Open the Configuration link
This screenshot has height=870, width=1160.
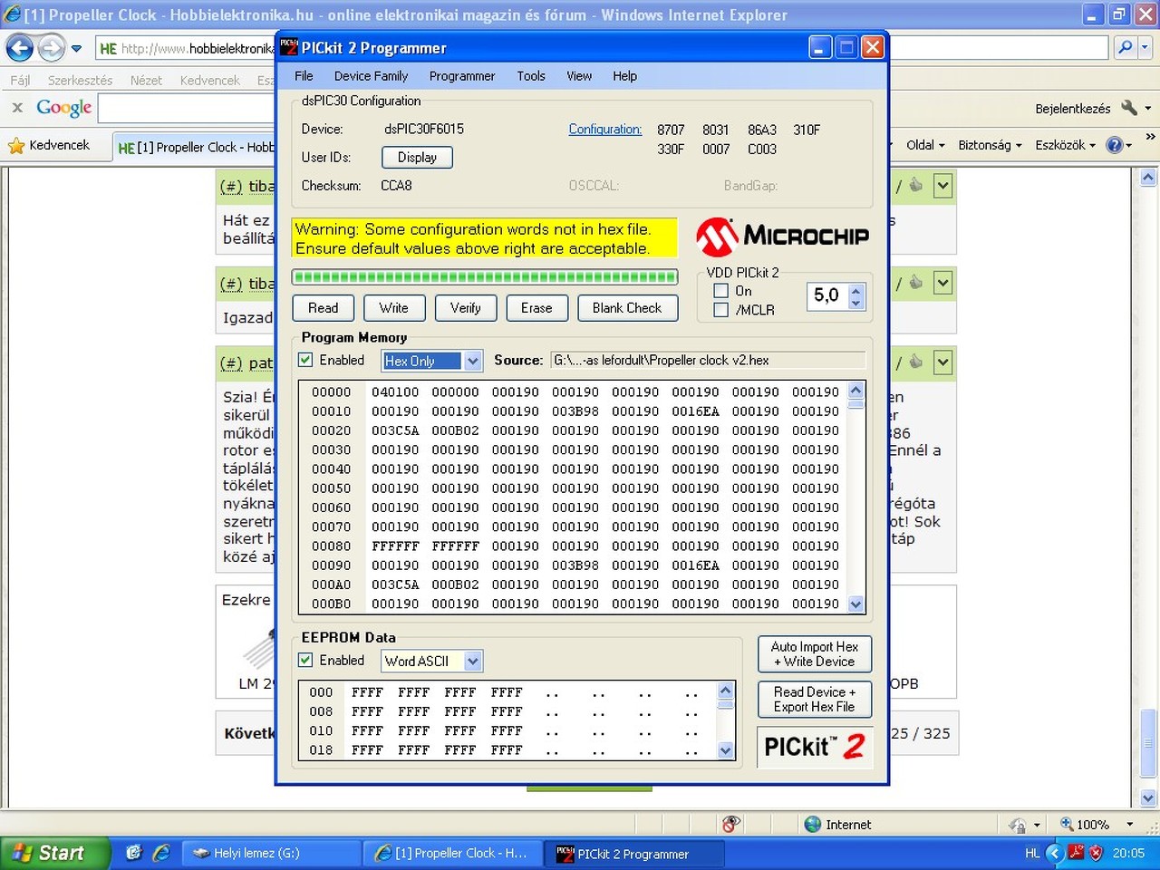click(x=605, y=130)
